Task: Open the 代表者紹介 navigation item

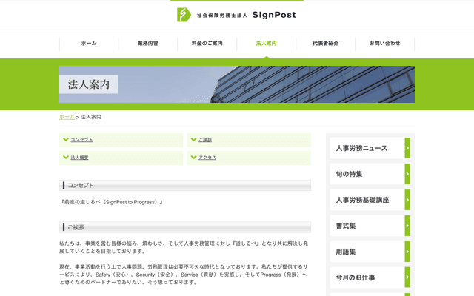Action: (x=326, y=44)
